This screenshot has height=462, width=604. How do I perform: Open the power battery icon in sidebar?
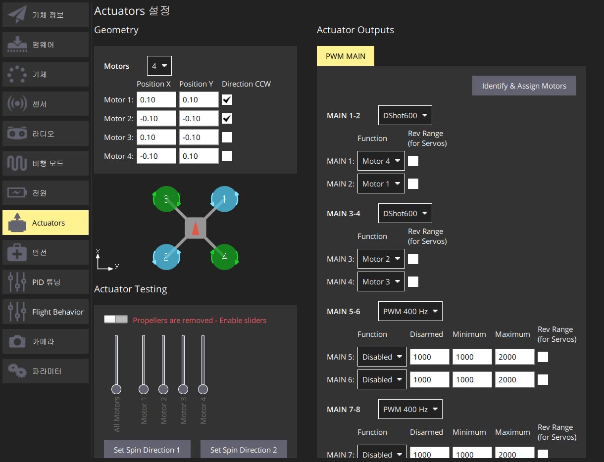(17, 193)
